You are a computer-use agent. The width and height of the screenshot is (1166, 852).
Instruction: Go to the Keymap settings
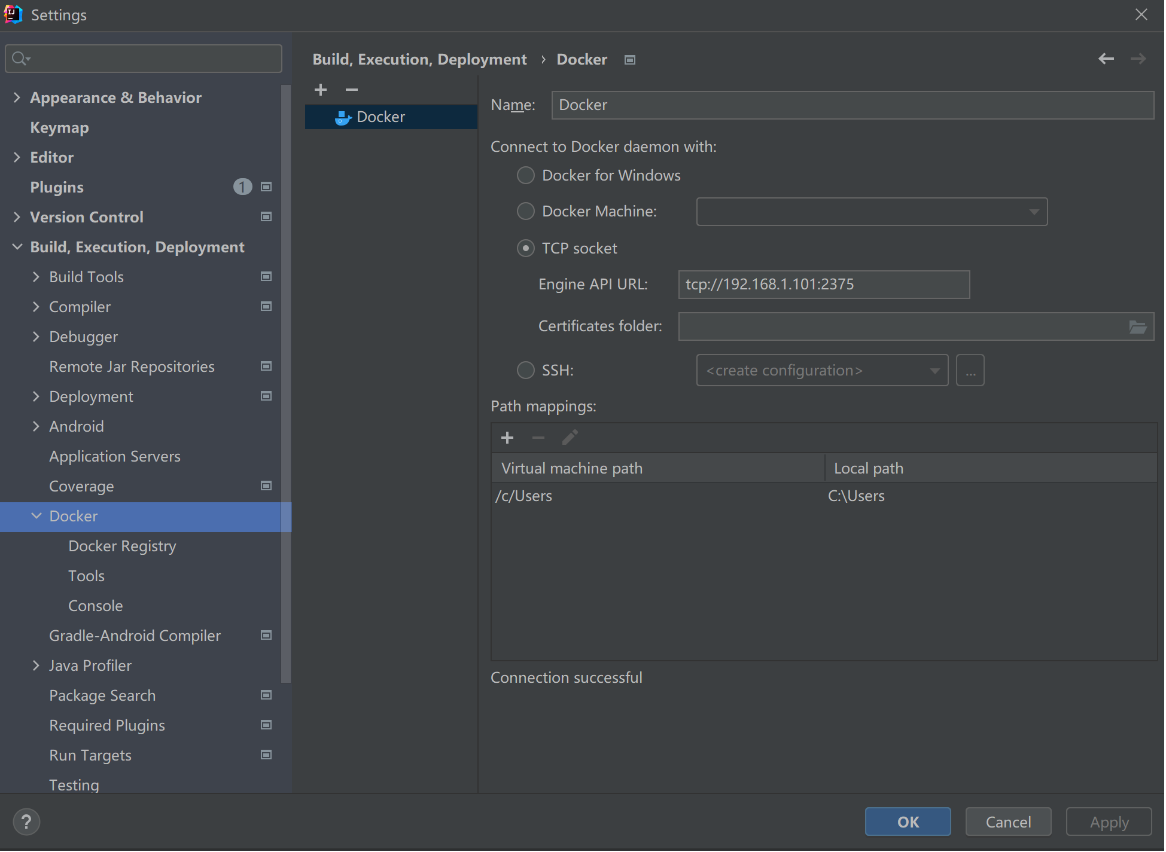[x=59, y=128]
